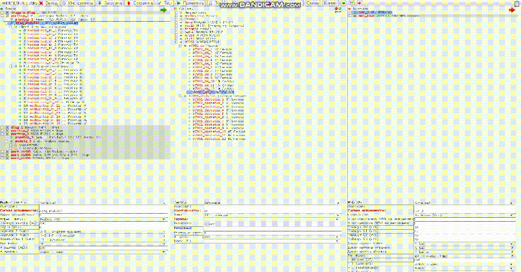Image resolution: width=522 pixels, height=272 pixels.
Task: Select m7061_do_1 in middle tree
Action: pyautogui.click(x=212, y=49)
